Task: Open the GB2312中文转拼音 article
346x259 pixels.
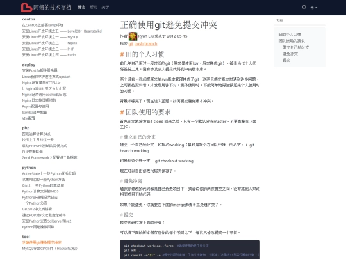Action: [x=37, y=209]
